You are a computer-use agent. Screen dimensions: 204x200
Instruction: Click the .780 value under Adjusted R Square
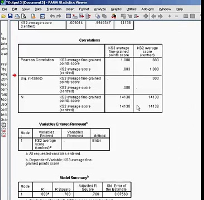click(x=95, y=194)
